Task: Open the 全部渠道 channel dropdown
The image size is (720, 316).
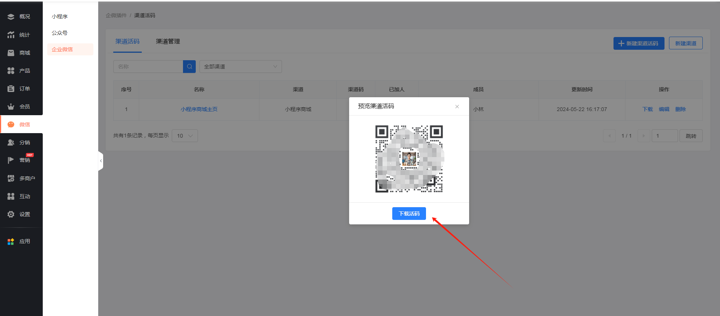Action: pos(241,67)
